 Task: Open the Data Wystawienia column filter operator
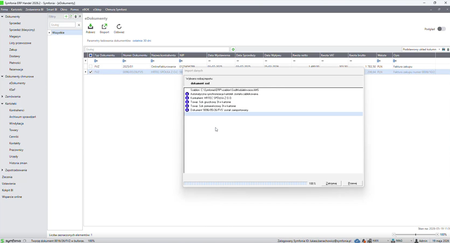coord(210,61)
